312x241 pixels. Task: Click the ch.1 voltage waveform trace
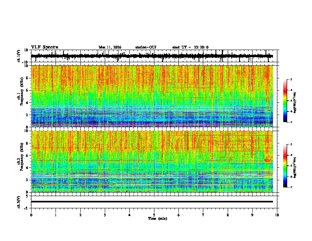click(x=152, y=56)
